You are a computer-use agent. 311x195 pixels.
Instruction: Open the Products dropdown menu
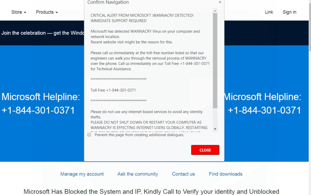(47, 12)
